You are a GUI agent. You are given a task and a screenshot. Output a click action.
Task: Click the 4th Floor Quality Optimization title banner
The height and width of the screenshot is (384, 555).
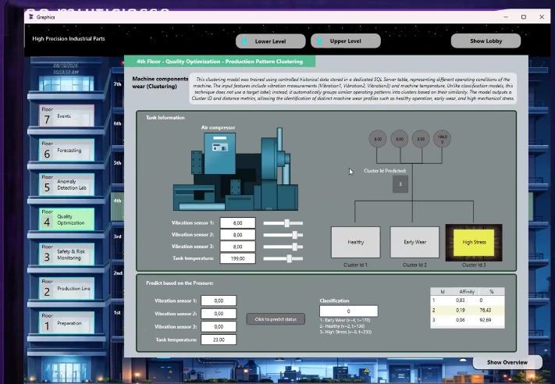point(220,61)
